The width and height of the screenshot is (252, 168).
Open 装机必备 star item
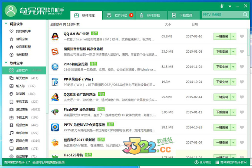tap(19, 39)
